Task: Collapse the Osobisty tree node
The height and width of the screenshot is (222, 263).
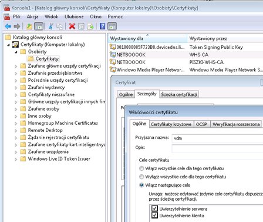Action: pyautogui.click(x=16, y=52)
